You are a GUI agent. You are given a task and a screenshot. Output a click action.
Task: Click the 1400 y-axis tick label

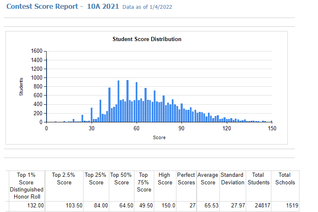(x=37, y=60)
